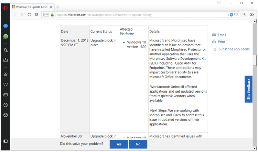The image size is (258, 152).
Task: Click the scrollbar down arrow
Action: pyautogui.click(x=255, y=148)
